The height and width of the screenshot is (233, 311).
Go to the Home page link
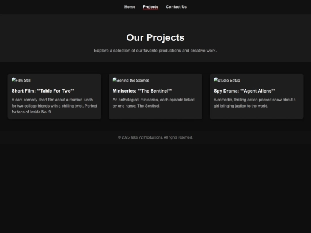pos(130,7)
